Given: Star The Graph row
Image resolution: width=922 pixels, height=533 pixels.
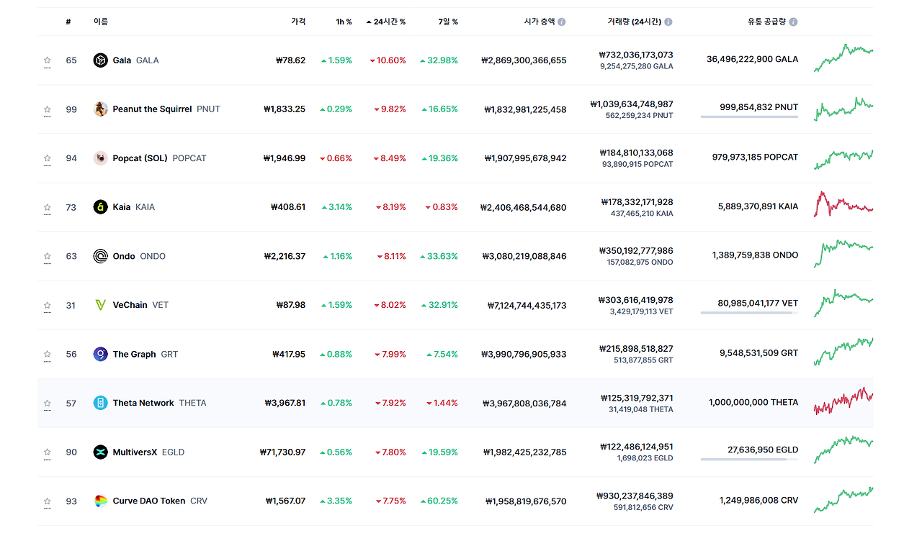Looking at the screenshot, I should (47, 354).
